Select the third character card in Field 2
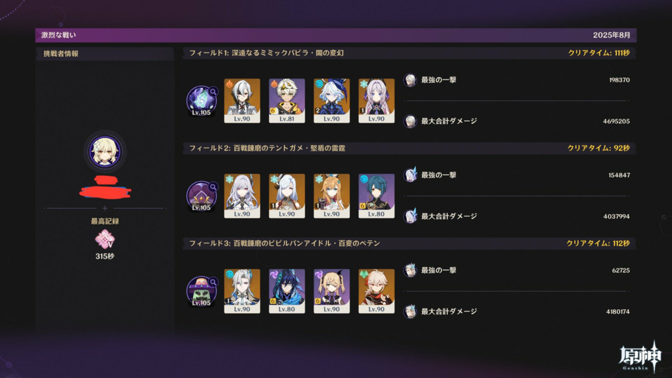Viewport: 672px width, 378px height. pyautogui.click(x=331, y=196)
